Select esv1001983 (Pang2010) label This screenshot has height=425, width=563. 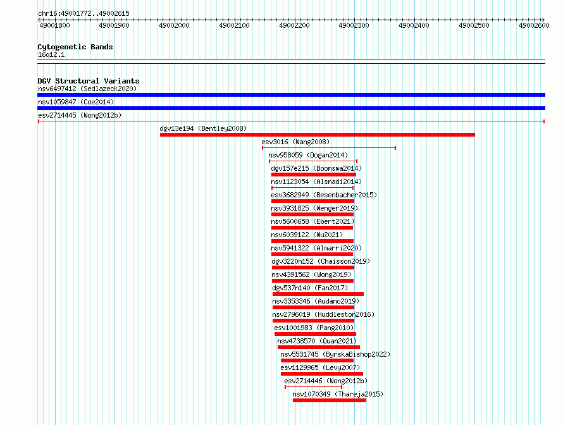tap(314, 328)
